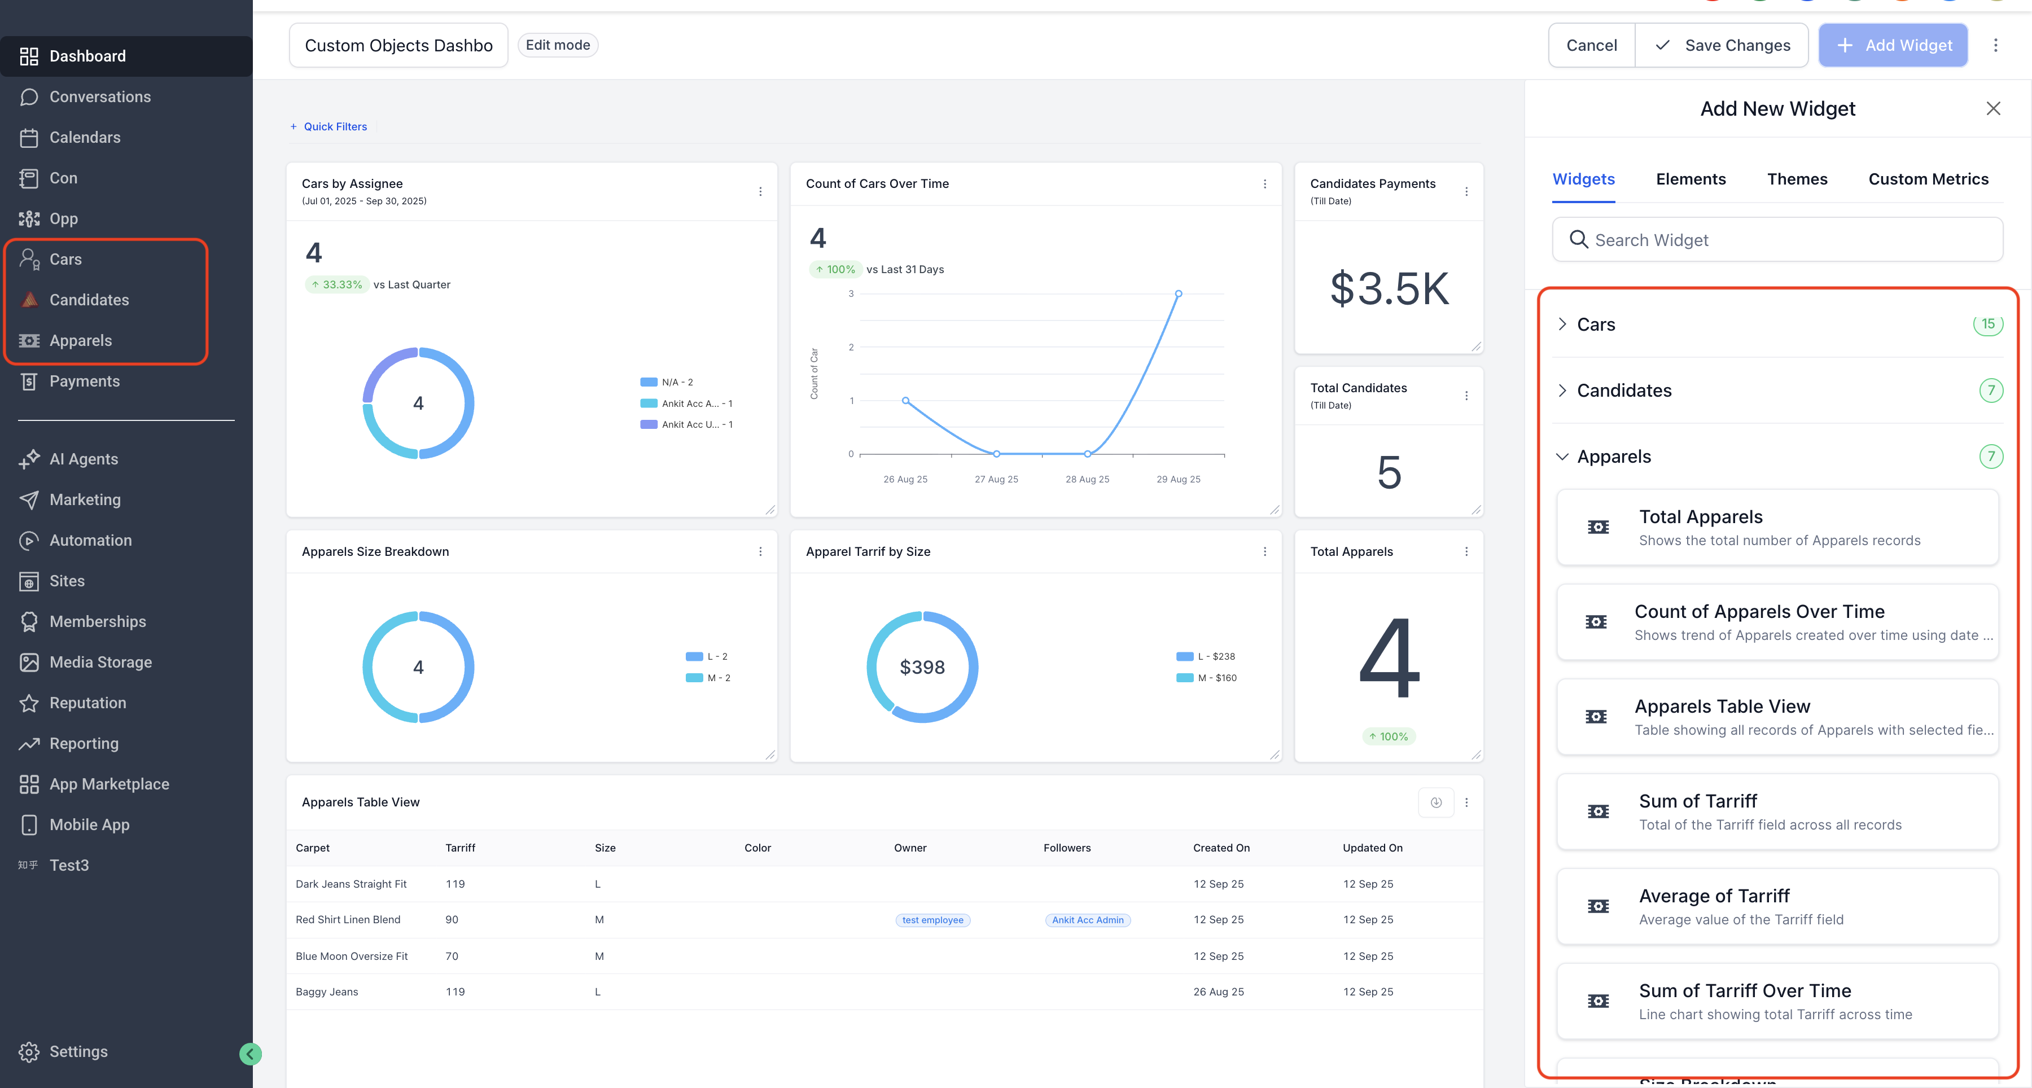This screenshot has height=1088, width=2032.
Task: Toggle the N/A legend item in Cars by Assignee
Action: click(x=667, y=383)
